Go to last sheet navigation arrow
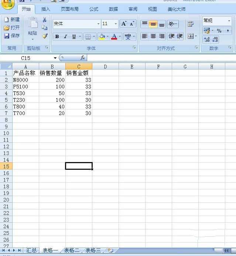 coord(20,250)
